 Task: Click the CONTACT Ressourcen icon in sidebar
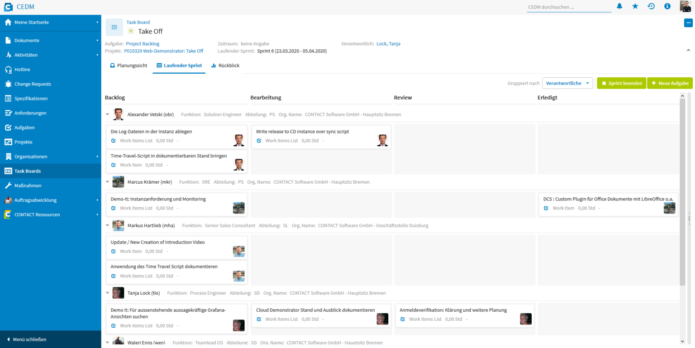(7, 215)
